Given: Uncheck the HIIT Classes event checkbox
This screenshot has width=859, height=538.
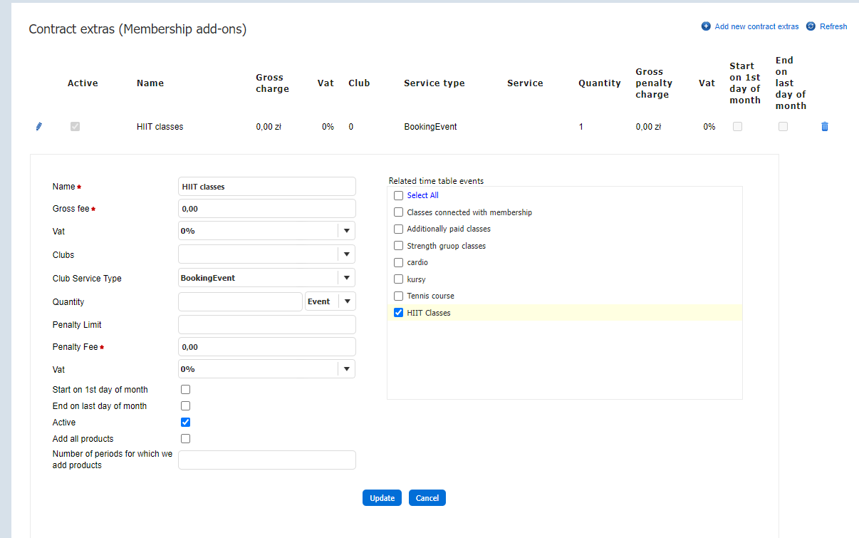Looking at the screenshot, I should tap(399, 313).
